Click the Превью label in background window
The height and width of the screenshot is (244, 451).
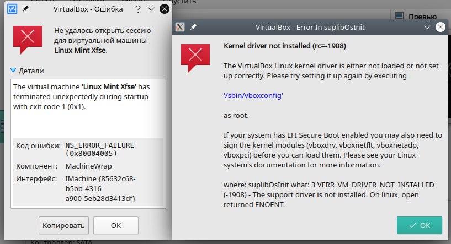click(x=422, y=17)
